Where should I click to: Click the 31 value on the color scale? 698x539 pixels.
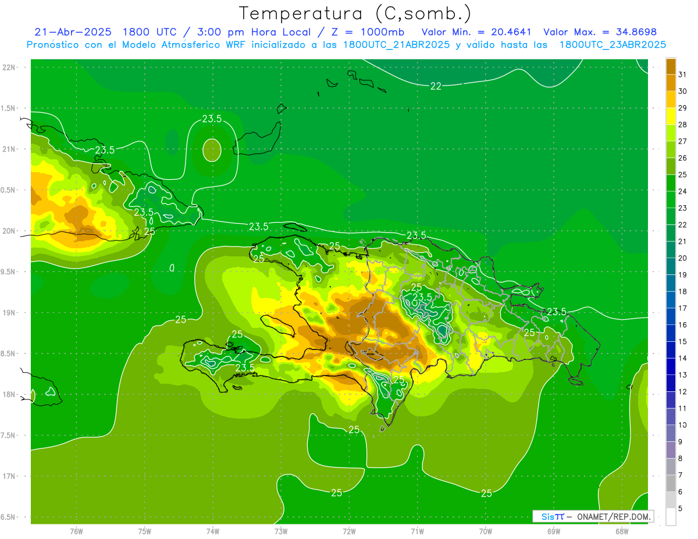coord(683,74)
